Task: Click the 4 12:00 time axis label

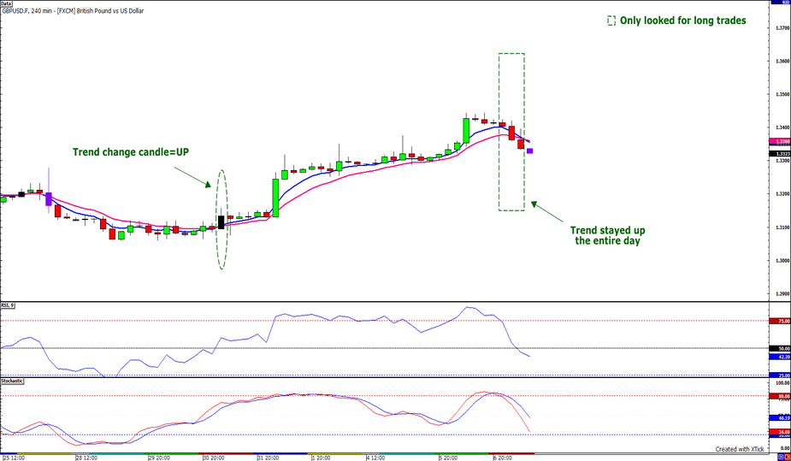Action: point(375,458)
